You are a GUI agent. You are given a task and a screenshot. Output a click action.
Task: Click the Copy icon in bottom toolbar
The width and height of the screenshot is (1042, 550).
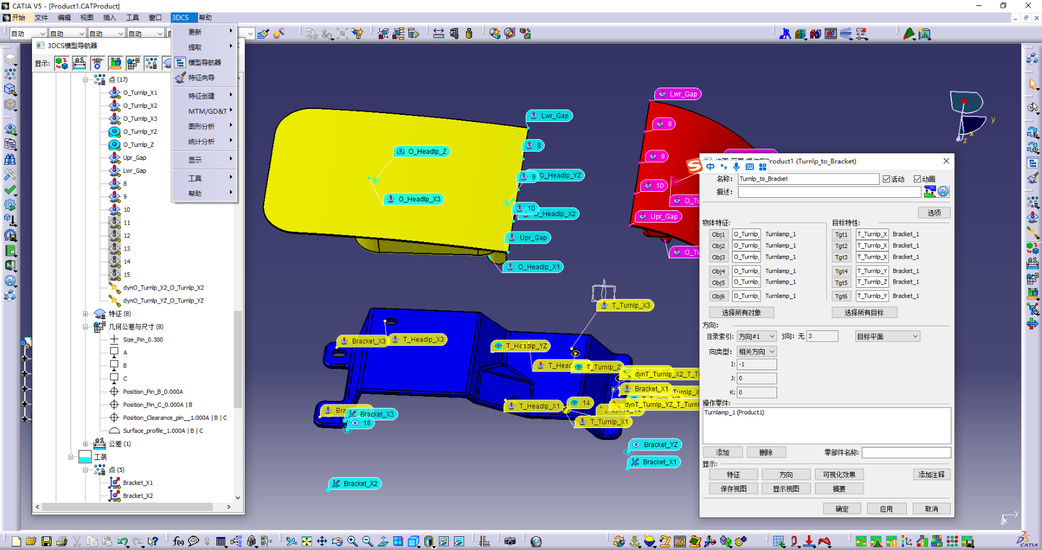click(92, 541)
